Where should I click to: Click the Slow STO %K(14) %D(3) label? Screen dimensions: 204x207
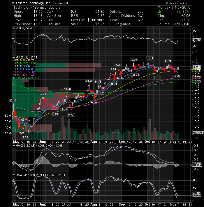pyautogui.click(x=32, y=175)
